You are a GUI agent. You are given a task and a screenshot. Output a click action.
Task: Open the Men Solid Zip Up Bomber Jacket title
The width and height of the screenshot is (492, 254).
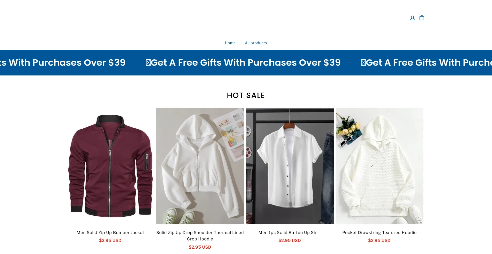coord(110,233)
